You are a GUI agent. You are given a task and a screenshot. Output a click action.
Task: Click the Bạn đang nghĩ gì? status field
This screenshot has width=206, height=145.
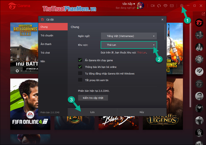125,8
